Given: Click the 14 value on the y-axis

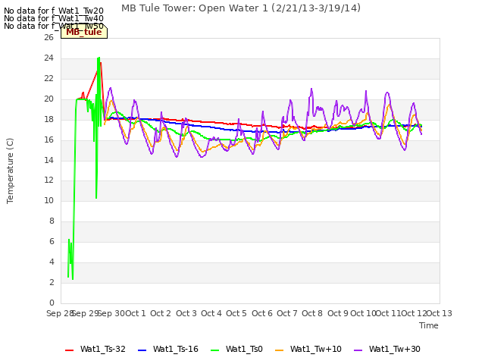Looking at the screenshot, I should (48, 160).
